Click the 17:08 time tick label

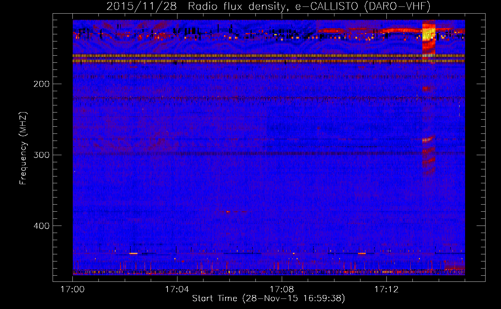point(282,290)
